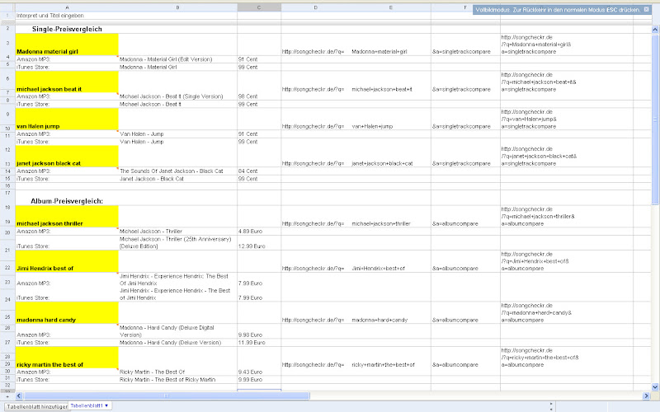Select cell 'madonna+hard+candy' in column E
The height and width of the screenshot is (412, 660).
pos(390,312)
